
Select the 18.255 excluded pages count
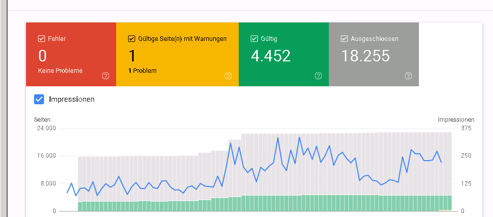pos(365,55)
